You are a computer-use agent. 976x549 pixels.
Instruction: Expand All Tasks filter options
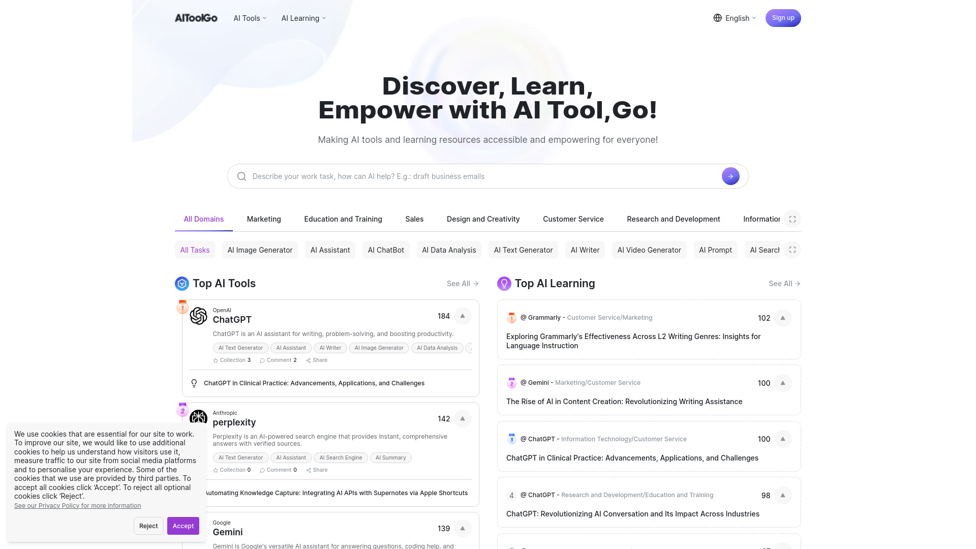tap(793, 250)
